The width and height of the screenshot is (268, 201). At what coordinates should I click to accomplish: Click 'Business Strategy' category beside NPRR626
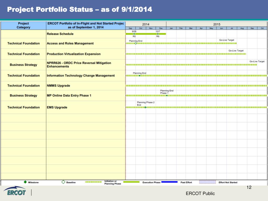pyautogui.click(x=23, y=65)
